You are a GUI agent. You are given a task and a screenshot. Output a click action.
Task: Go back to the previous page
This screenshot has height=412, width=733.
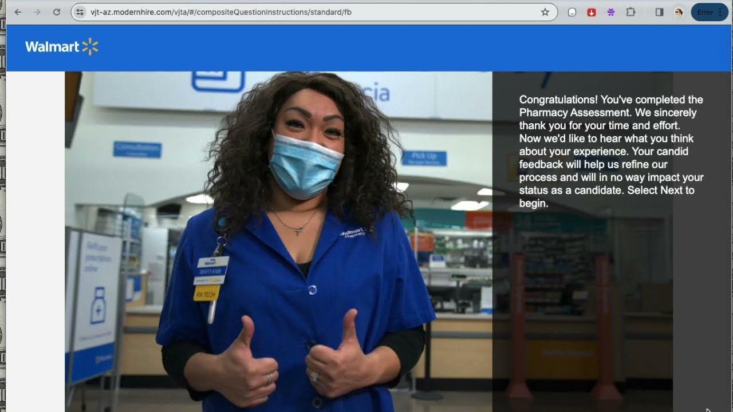[18, 12]
